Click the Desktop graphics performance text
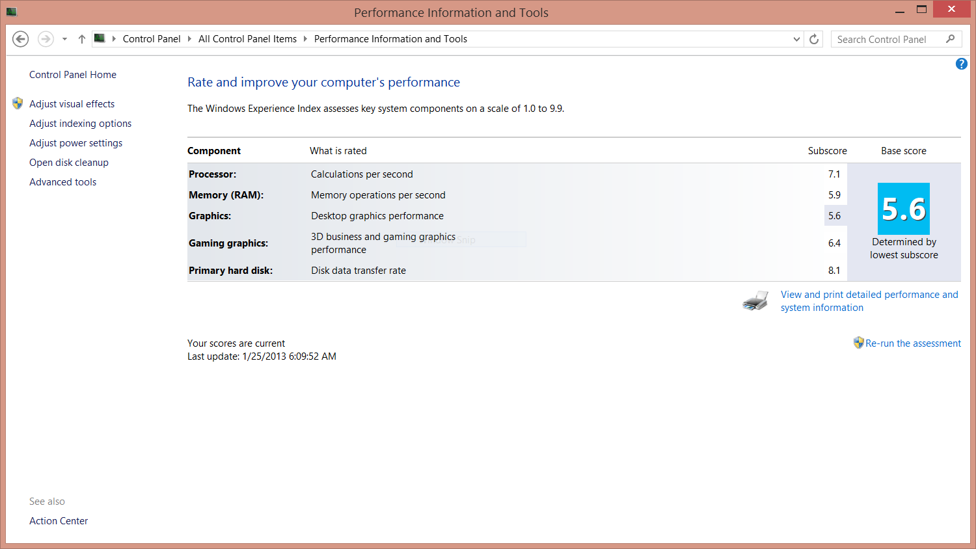Viewport: 976px width, 549px height. [377, 216]
